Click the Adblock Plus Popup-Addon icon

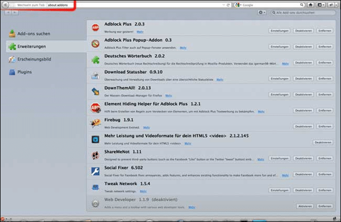tap(95, 43)
